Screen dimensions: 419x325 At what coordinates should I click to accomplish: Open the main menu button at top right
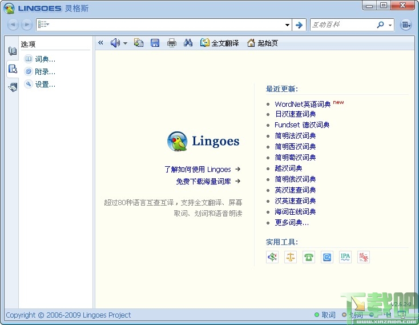406,25
